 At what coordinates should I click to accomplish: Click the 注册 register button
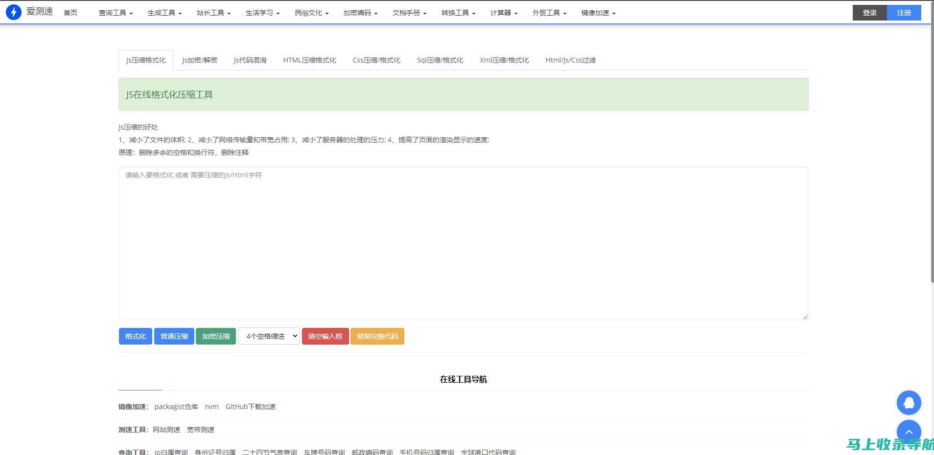tap(904, 13)
